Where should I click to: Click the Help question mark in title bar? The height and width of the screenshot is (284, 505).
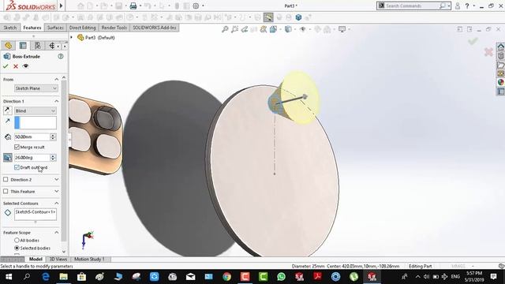coord(467,6)
